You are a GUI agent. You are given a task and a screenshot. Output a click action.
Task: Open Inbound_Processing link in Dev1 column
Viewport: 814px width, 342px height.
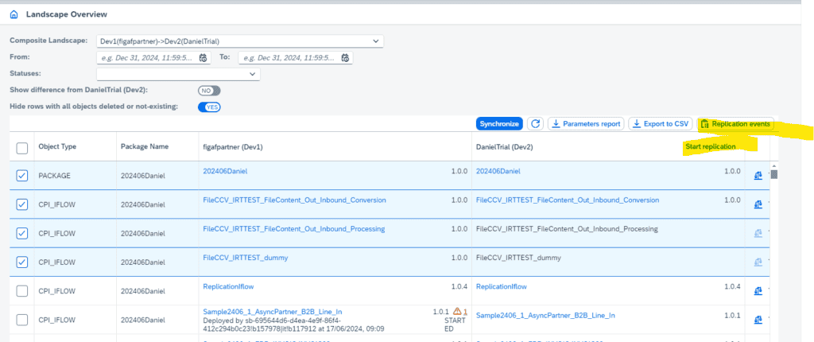click(294, 229)
